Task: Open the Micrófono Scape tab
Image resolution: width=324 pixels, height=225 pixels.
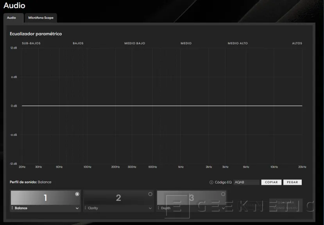Action: point(41,18)
